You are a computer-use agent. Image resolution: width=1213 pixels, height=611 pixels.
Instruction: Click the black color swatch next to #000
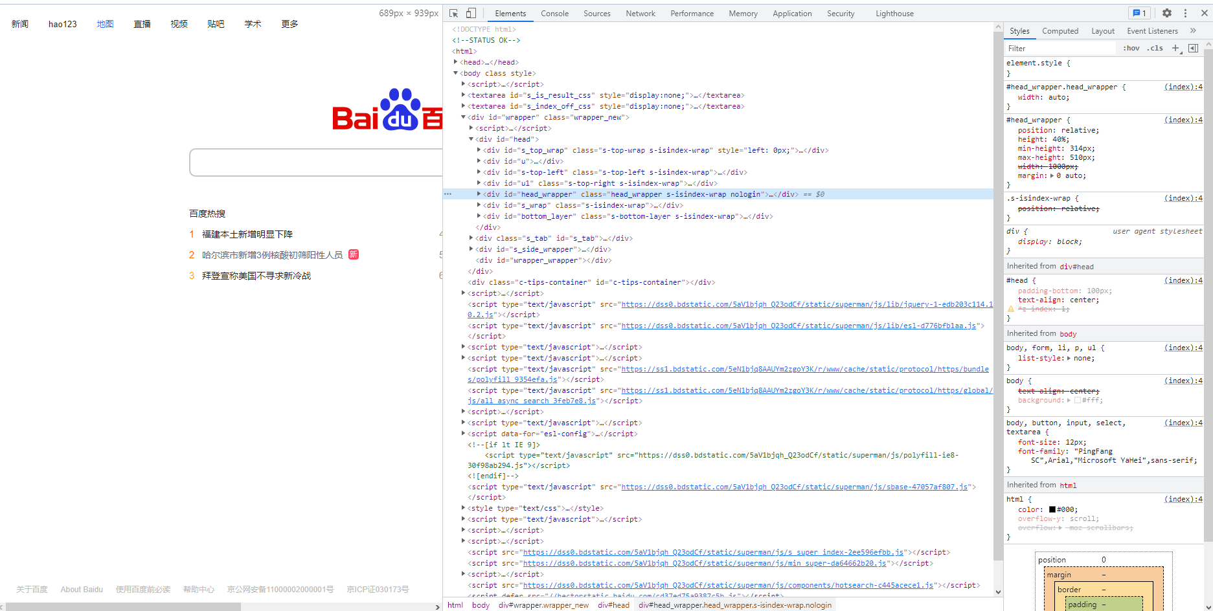1052,509
